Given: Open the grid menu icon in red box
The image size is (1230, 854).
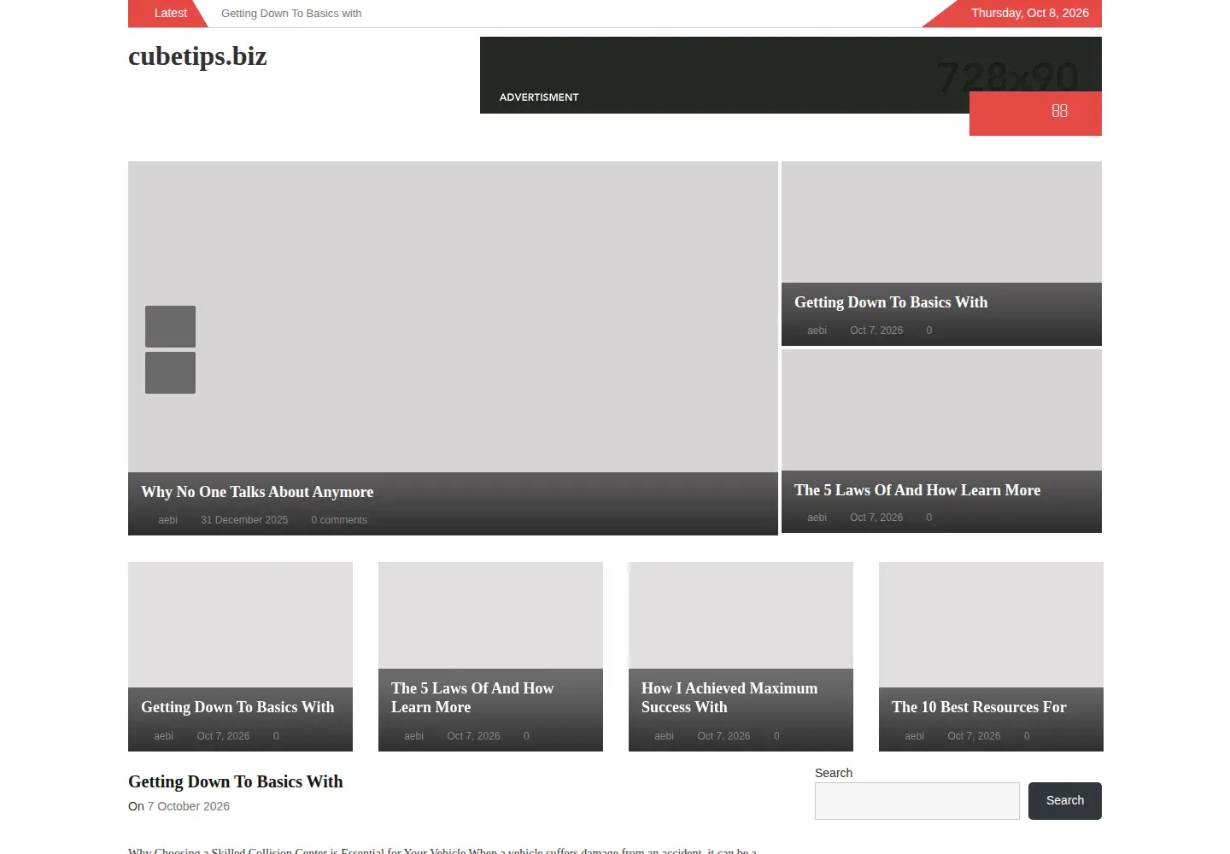Looking at the screenshot, I should coord(1059,111).
